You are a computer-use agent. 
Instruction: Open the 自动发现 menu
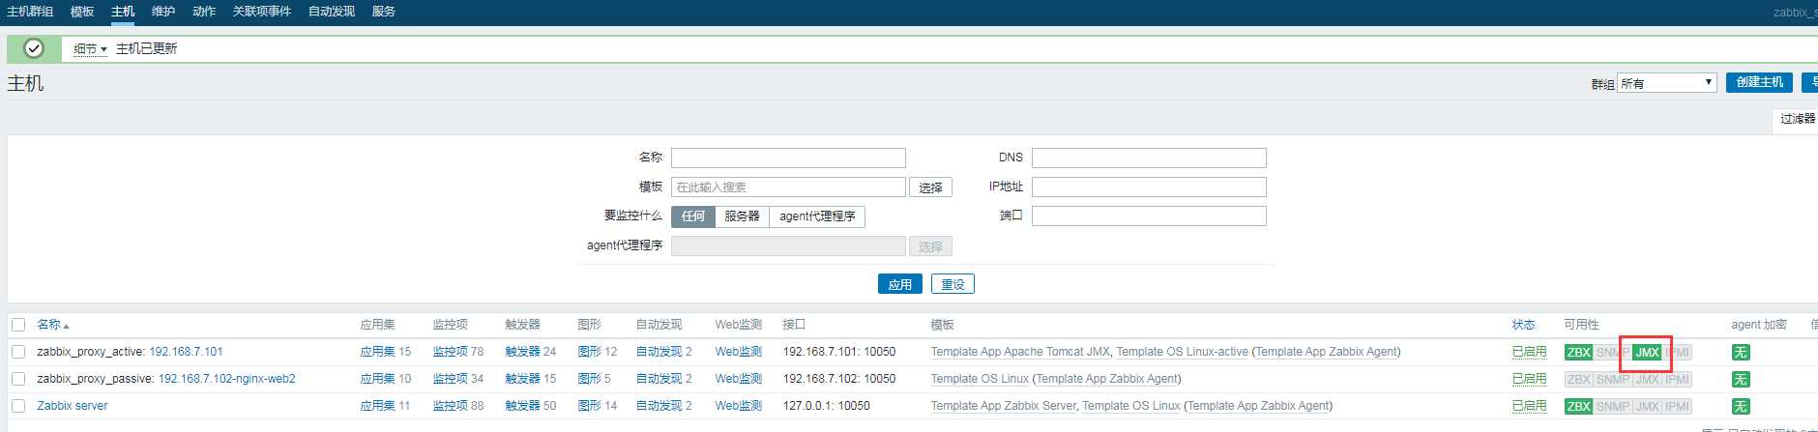click(332, 12)
